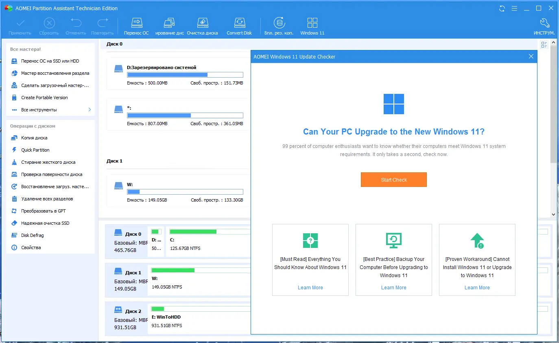Screen dimensions: 559x343
Task: Open Learn More under Must Read card
Action: (x=310, y=288)
